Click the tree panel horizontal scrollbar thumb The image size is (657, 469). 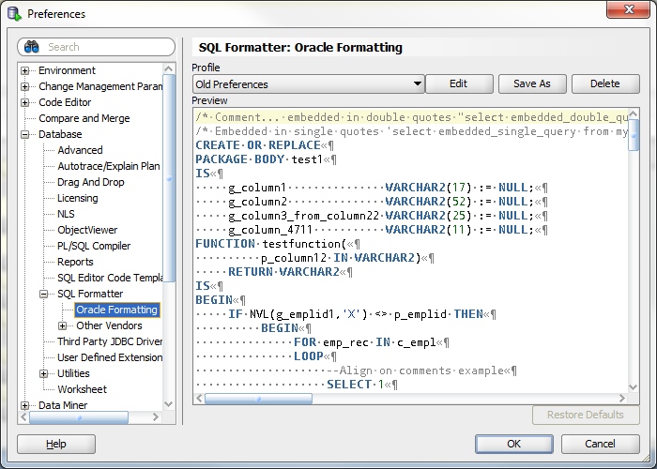[x=79, y=417]
